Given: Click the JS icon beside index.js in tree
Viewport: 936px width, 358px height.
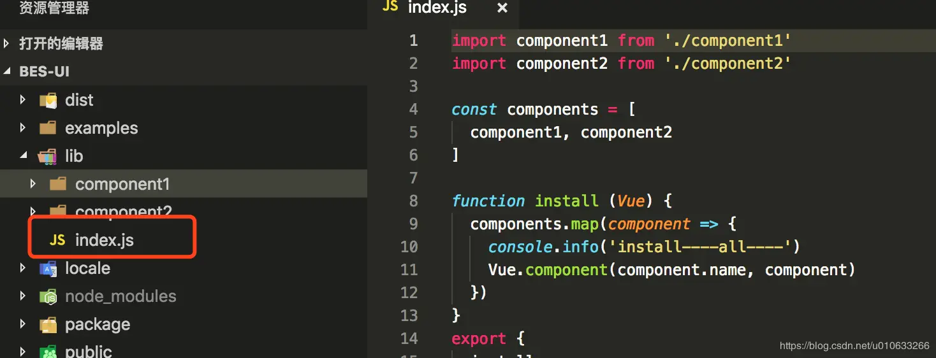Looking at the screenshot, I should point(57,240).
